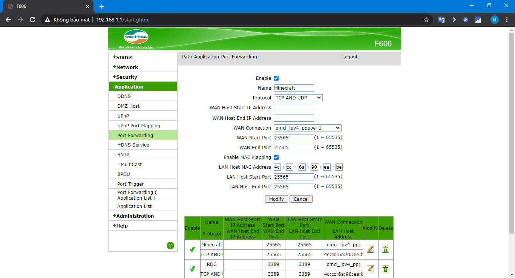Uncheck the Enable MAC Mapping checkbox
Screen dimensions: 515x278
pyautogui.click(x=276, y=157)
